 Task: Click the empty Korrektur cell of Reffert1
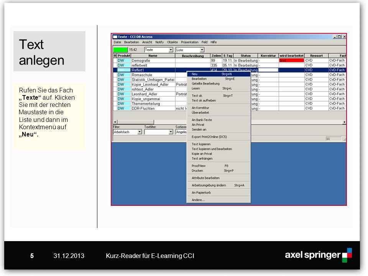pos(268,70)
